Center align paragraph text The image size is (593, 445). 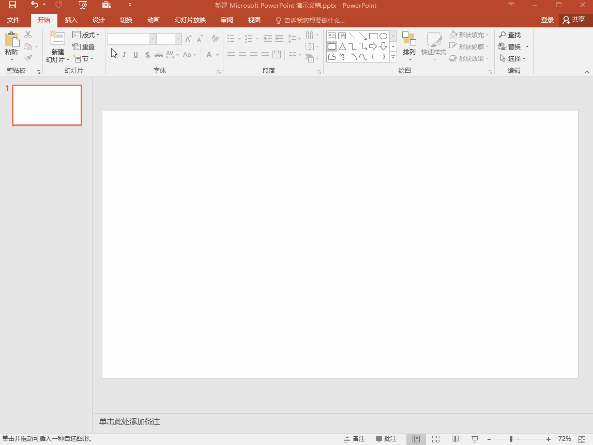(242, 55)
